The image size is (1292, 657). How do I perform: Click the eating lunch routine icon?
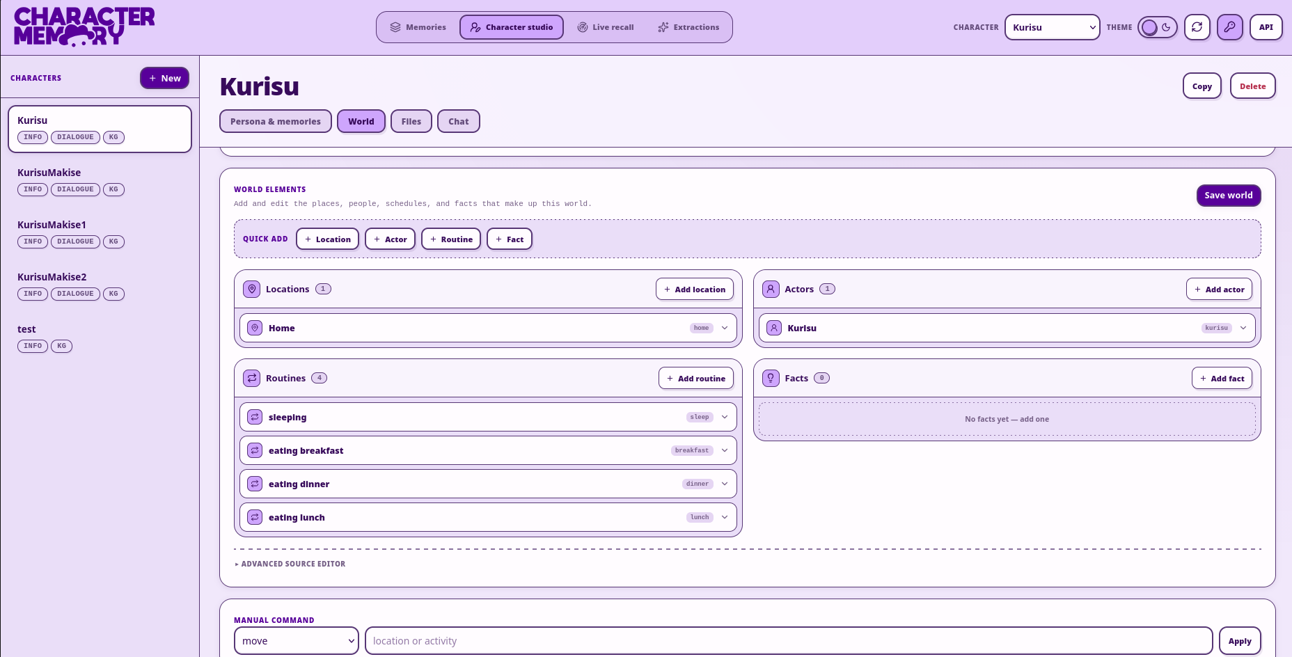tap(255, 517)
